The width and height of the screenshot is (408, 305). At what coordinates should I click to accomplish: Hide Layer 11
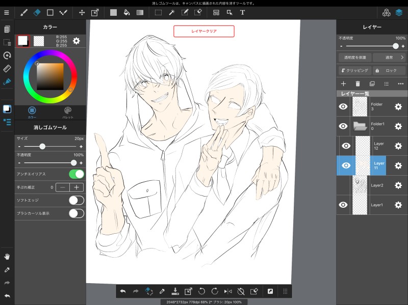[346, 165]
